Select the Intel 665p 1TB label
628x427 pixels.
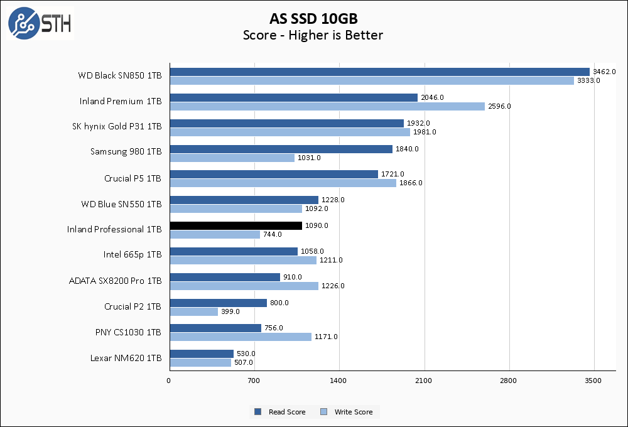[133, 254]
